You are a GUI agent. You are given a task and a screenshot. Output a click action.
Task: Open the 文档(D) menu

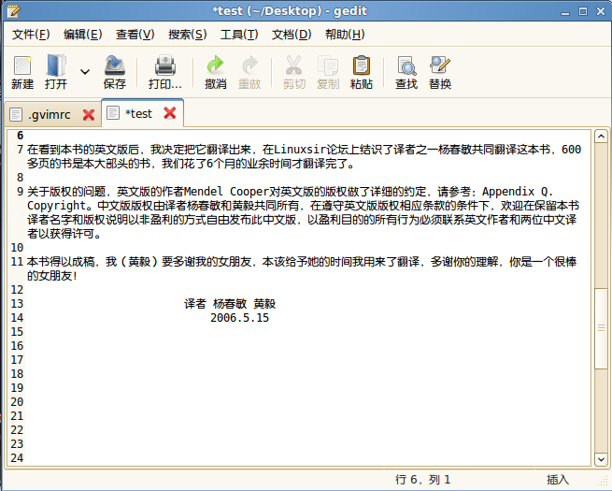[292, 35]
